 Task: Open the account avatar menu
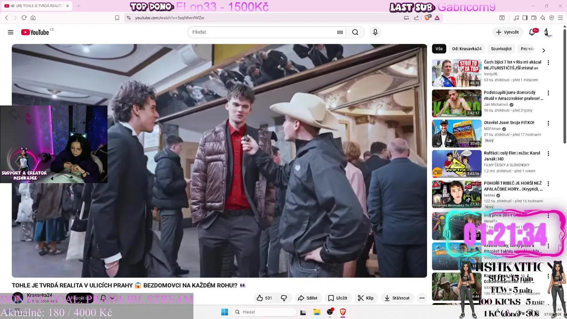[548, 32]
